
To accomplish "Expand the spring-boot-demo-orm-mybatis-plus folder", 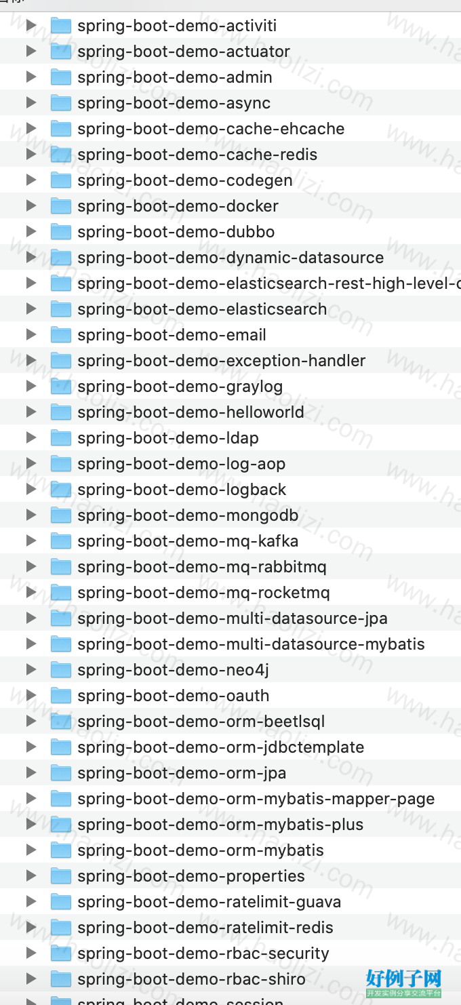I will tap(31, 824).
